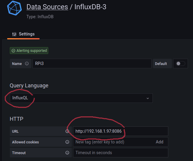
Task: Switch to the Settings tab
Action: point(24,34)
